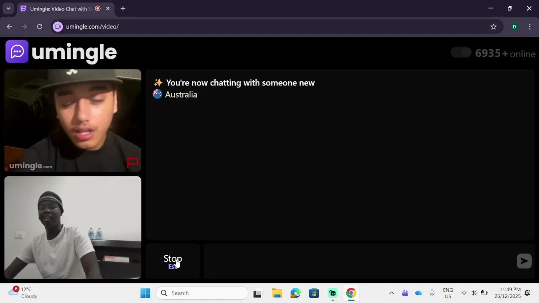539x303 pixels.
Task: Click the "You're now chatting with someone new" message
Action: 240,83
